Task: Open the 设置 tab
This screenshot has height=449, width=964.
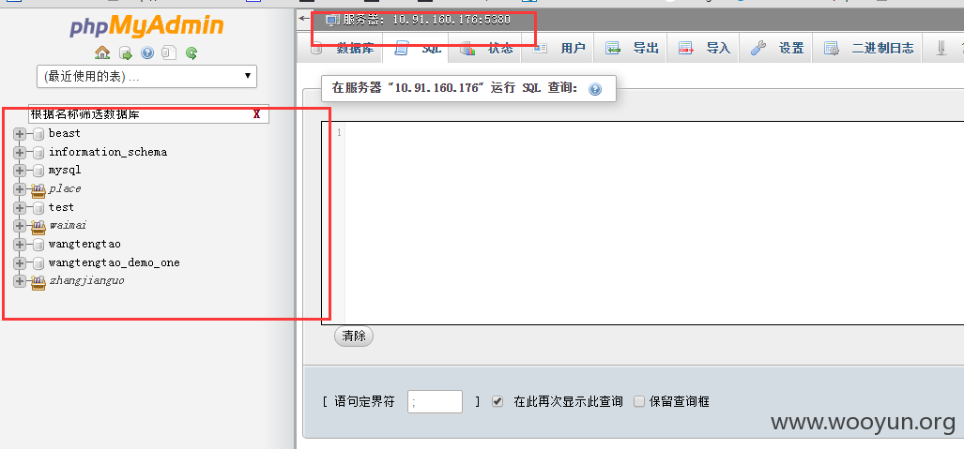Action: [776, 49]
